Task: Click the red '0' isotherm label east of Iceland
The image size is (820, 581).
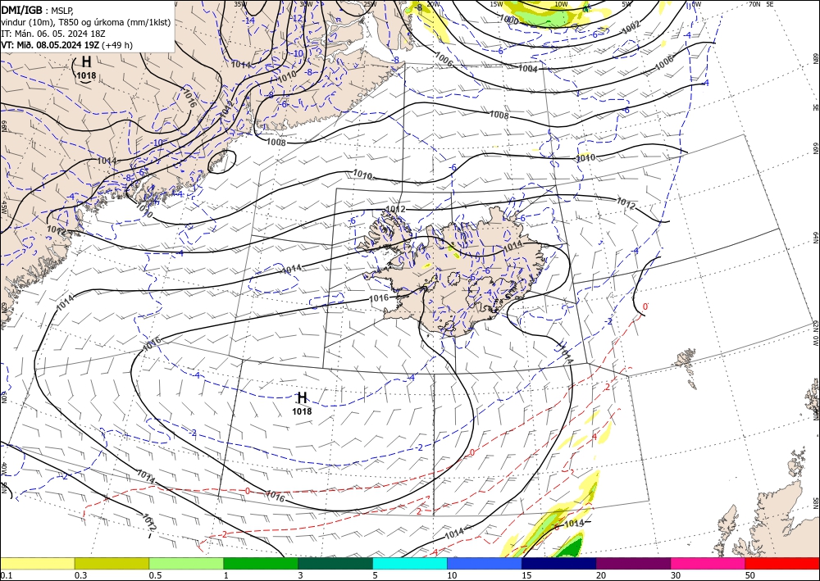Action: pos(645,306)
